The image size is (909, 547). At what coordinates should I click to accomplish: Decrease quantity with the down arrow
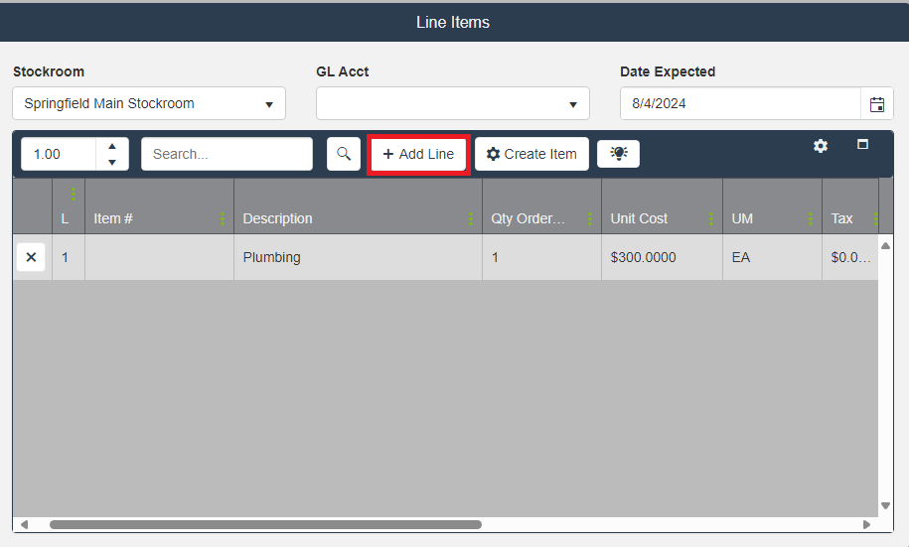tap(112, 163)
